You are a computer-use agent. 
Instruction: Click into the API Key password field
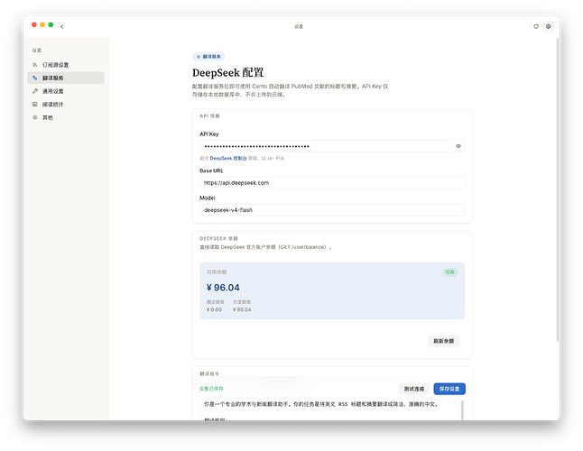coord(324,146)
